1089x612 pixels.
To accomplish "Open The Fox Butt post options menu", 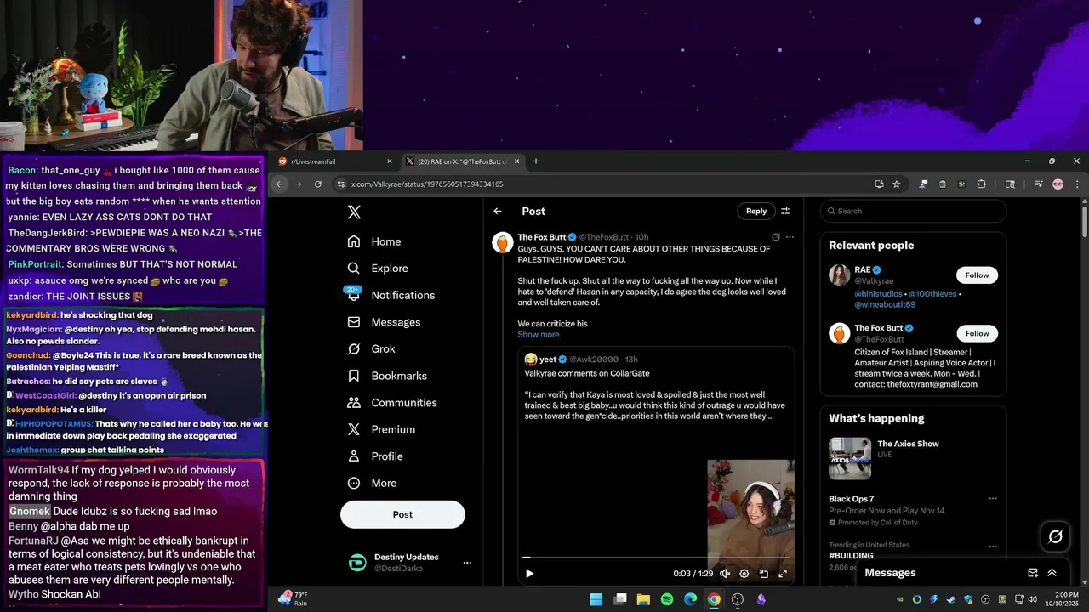I will [x=790, y=237].
